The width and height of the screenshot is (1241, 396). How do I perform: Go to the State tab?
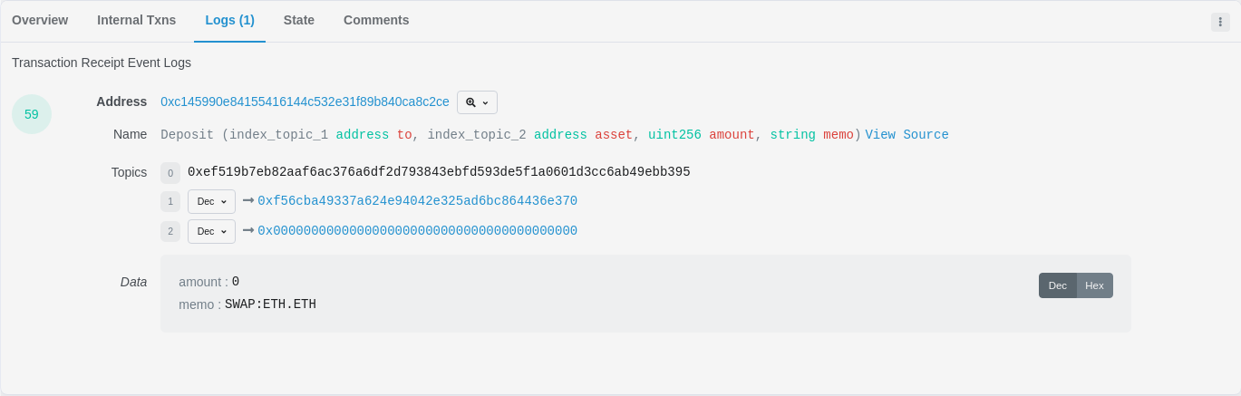pyautogui.click(x=299, y=20)
